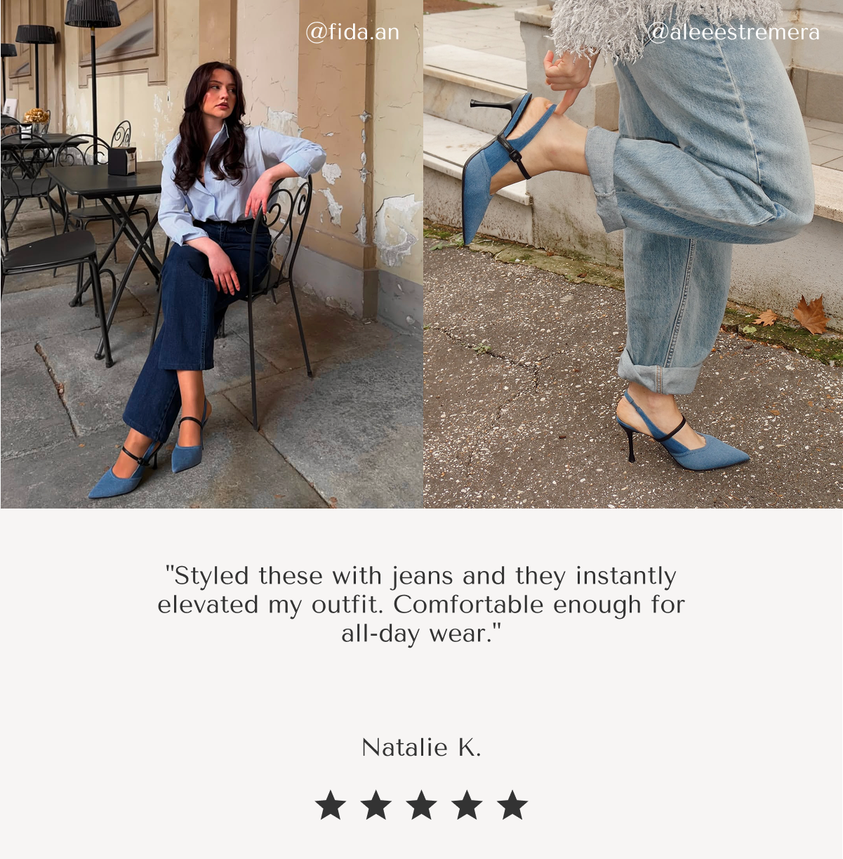Screen dimensions: 843x859
Task: Click the review quote about styling with jeans
Action: click(421, 605)
